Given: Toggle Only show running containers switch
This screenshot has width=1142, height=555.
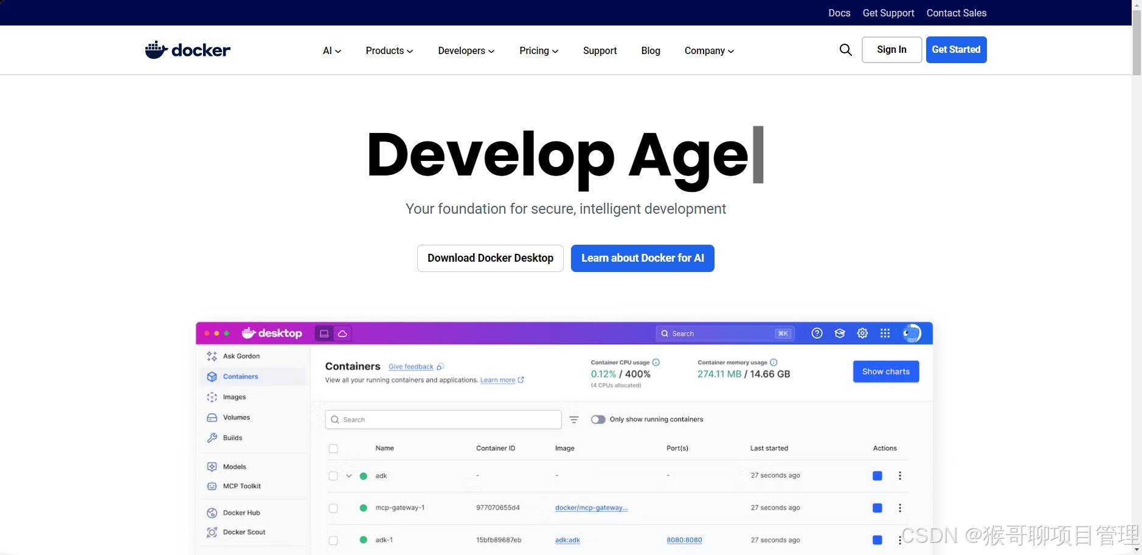Looking at the screenshot, I should [598, 420].
